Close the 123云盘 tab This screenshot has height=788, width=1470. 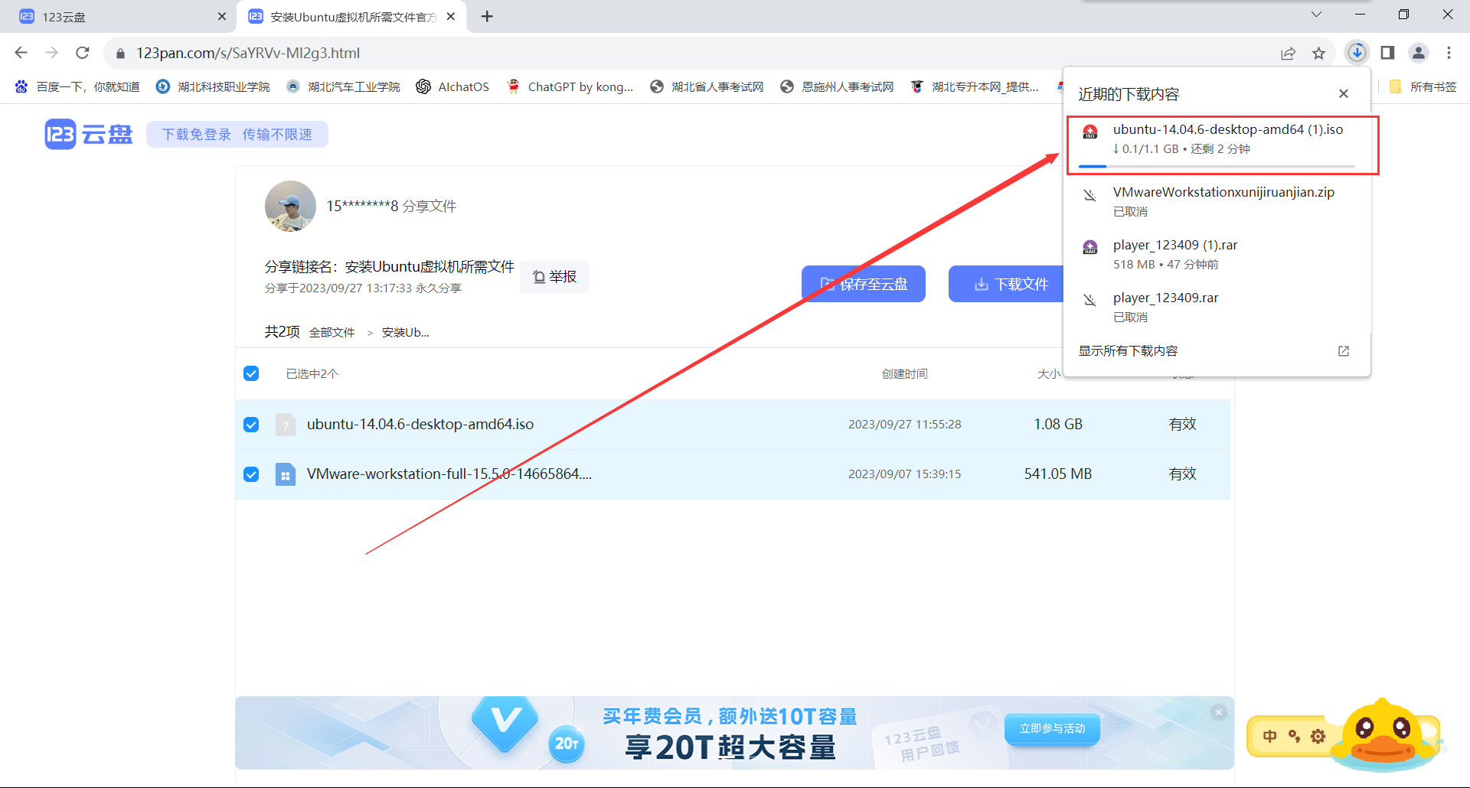(222, 16)
